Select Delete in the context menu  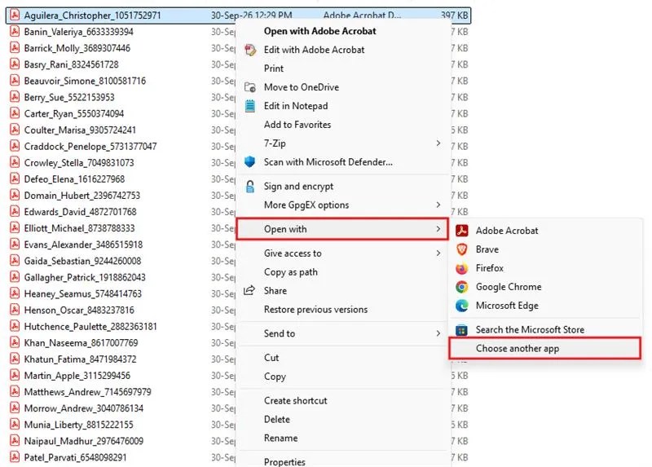click(276, 419)
